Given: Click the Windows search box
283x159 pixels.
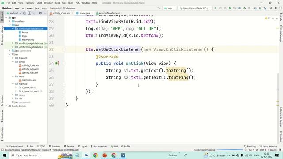Looking at the screenshot, I should 40,155.
